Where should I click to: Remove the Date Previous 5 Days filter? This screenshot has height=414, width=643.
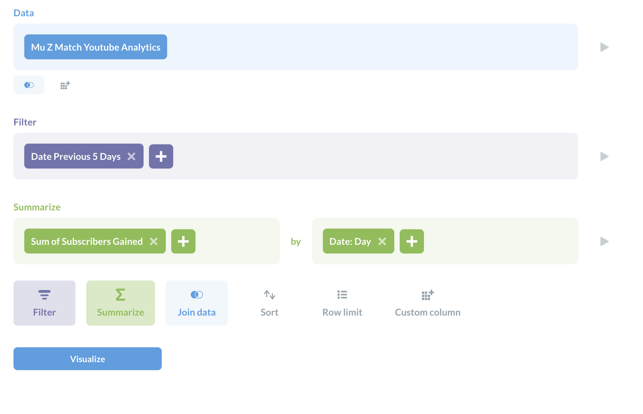[x=131, y=156]
